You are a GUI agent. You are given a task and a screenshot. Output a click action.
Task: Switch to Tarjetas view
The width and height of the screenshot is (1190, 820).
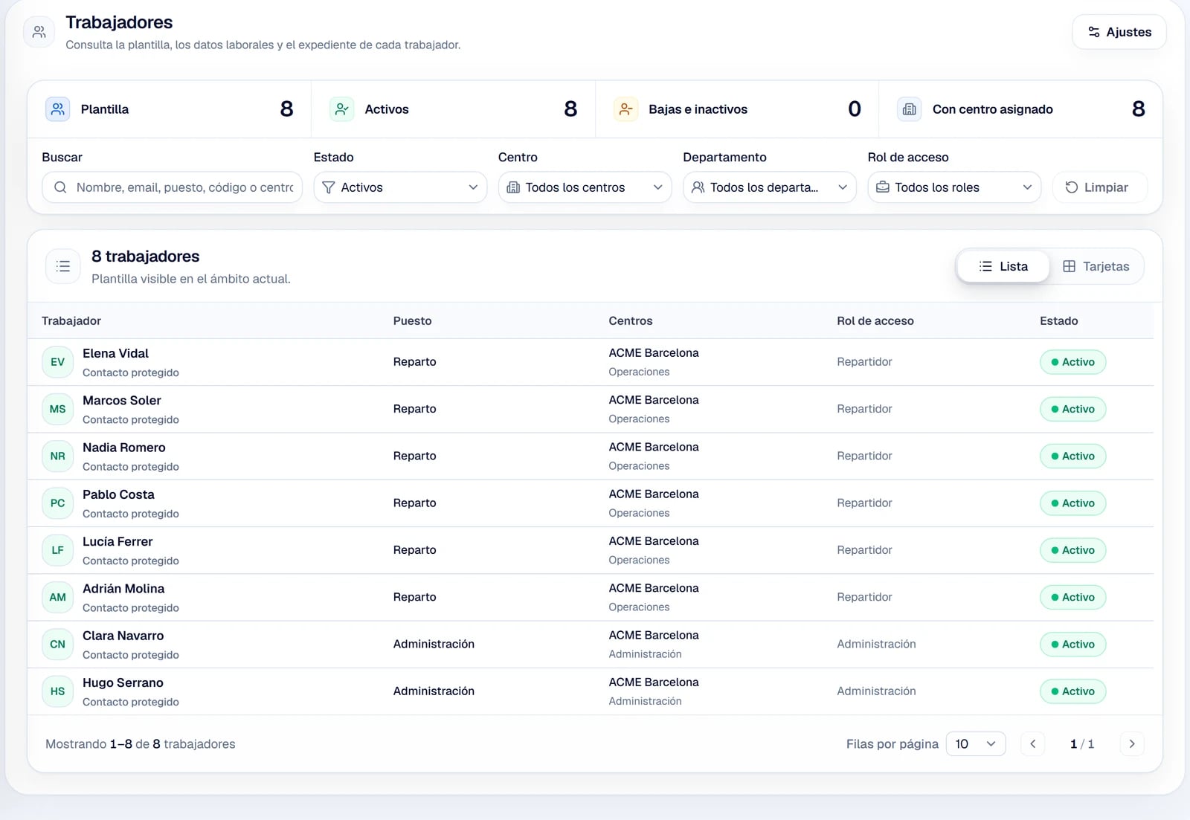tap(1096, 266)
